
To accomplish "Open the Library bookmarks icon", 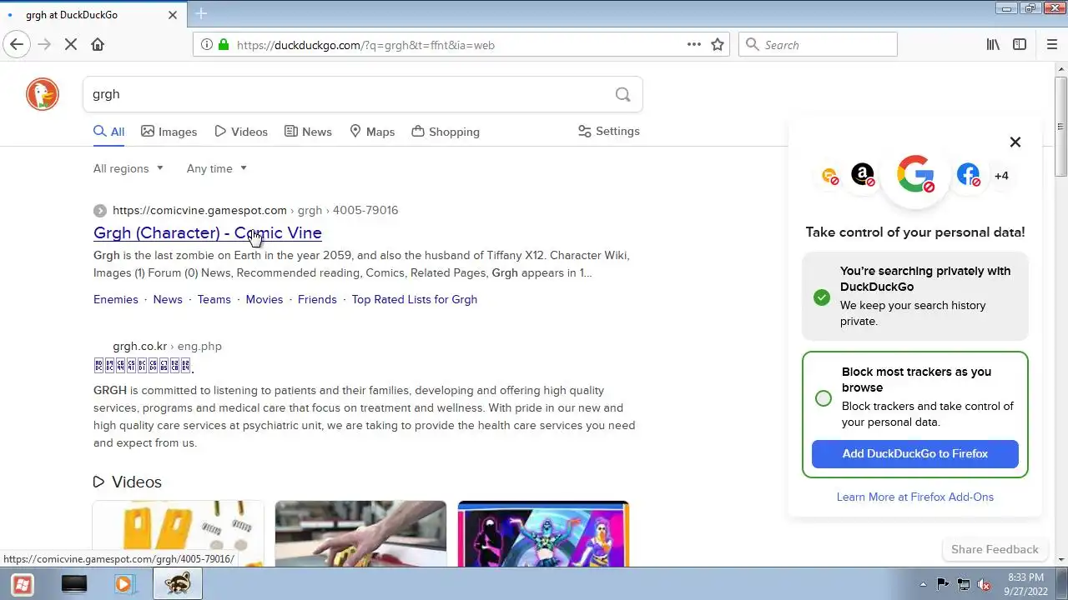I will click(x=993, y=44).
